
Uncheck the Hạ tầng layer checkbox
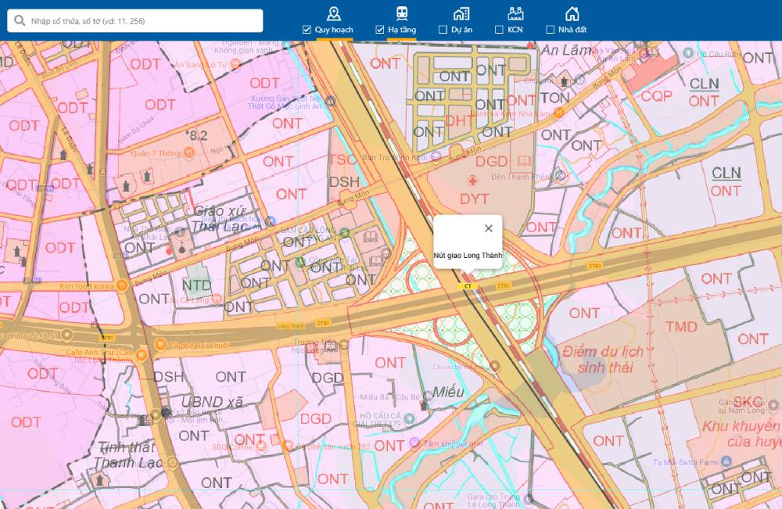click(380, 30)
